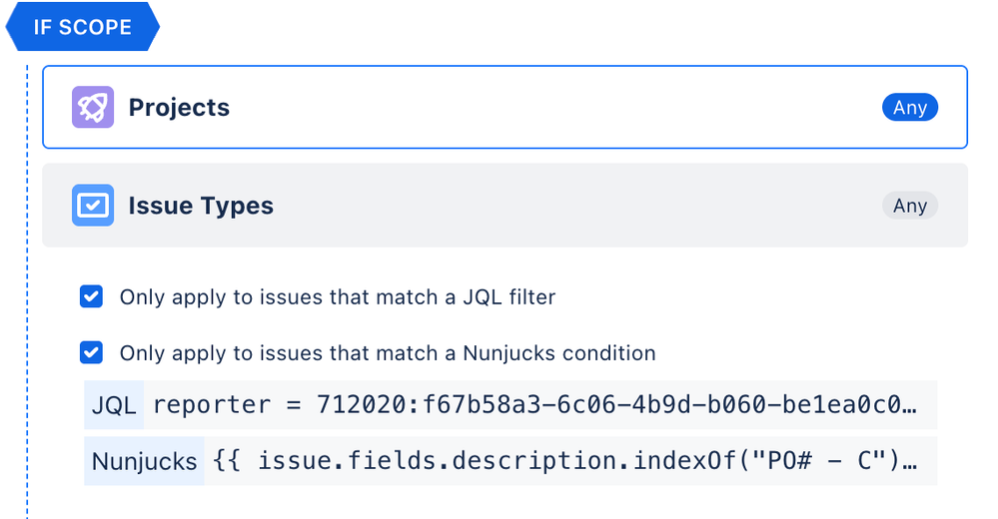Click the Projects heading text

(x=179, y=108)
